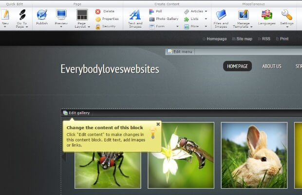This screenshot has width=302, height=195.
Task: Expand the Manage Template dropdown arrow
Action: pos(251,27)
